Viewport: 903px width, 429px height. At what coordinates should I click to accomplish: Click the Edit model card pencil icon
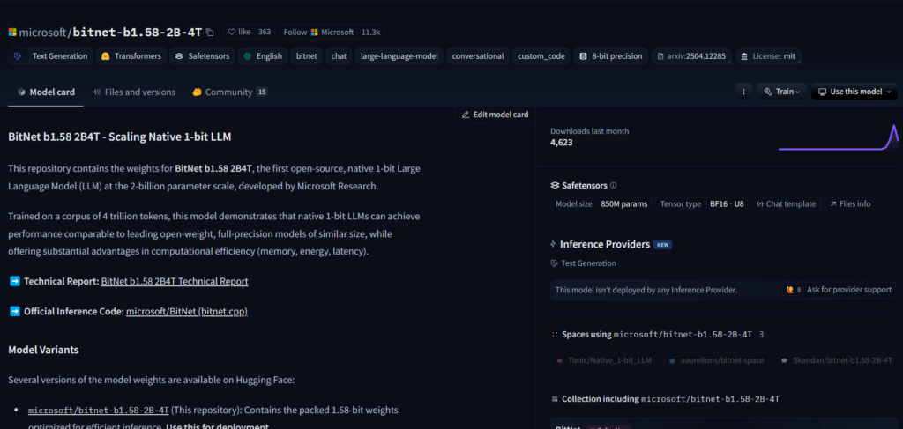[x=466, y=115]
